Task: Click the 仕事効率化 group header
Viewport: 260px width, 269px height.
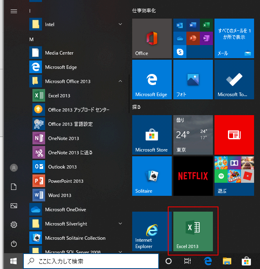Action: (x=144, y=11)
